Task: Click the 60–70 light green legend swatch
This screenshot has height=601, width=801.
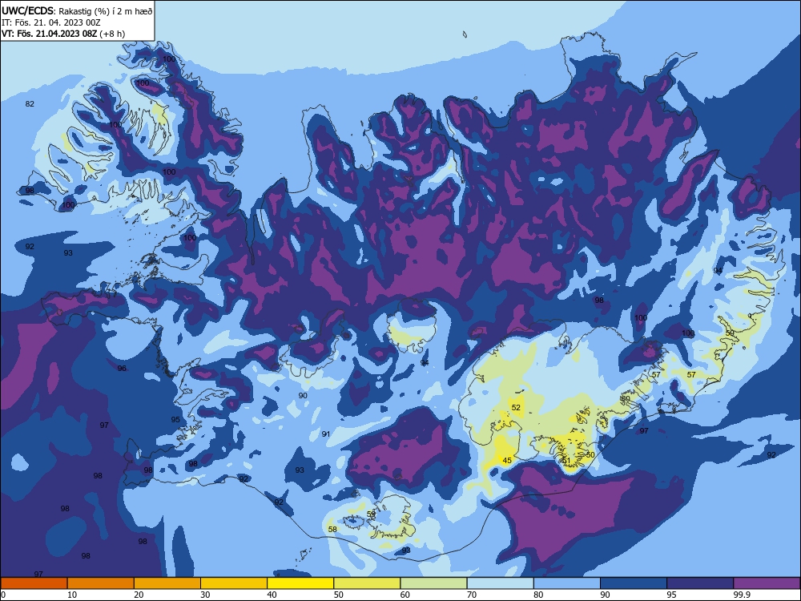Action: point(433,583)
